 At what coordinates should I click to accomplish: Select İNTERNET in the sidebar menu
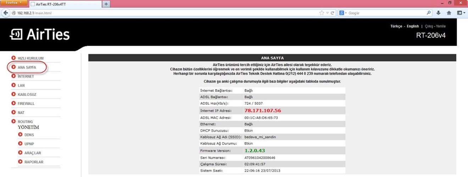coord(26,76)
